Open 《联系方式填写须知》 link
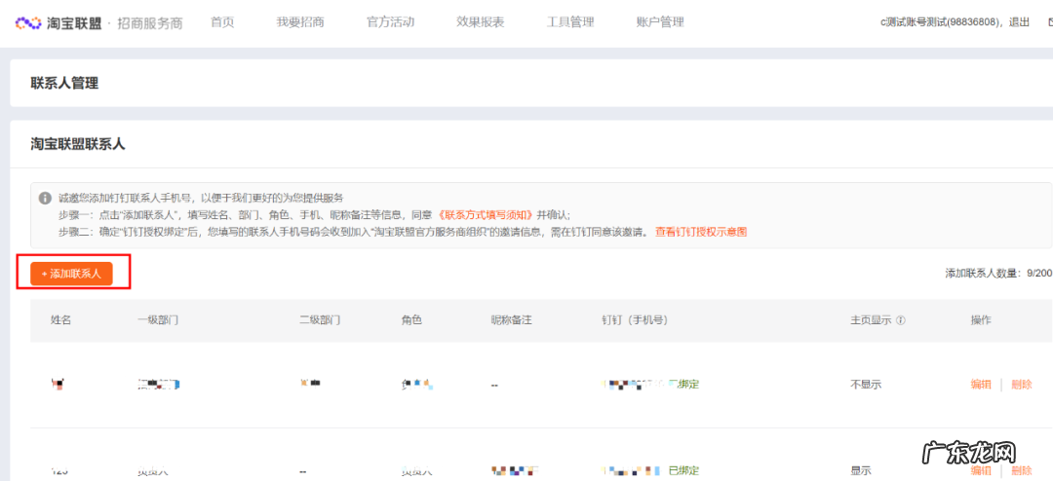 click(x=485, y=215)
